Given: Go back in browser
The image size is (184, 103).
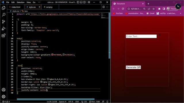Looking at the screenshot, I should coord(114,9).
